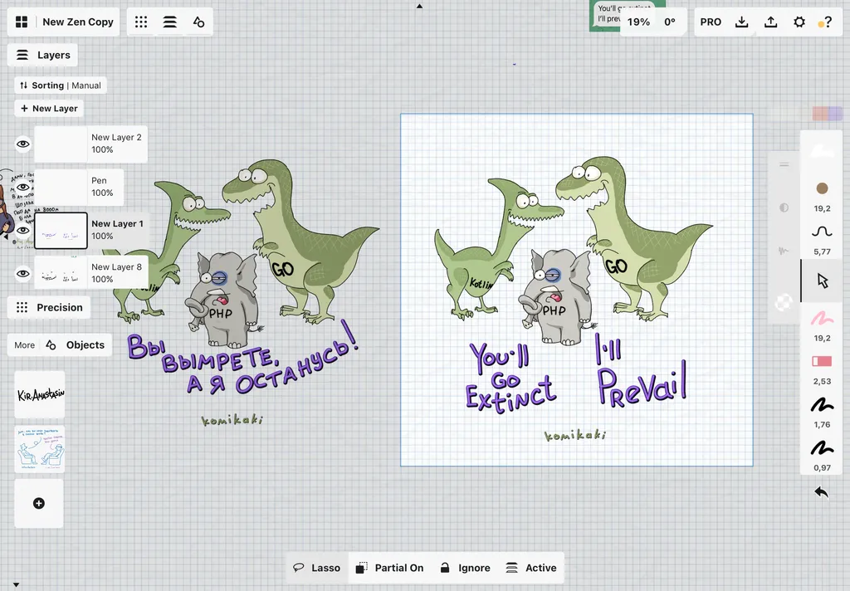
Task: Click the slider drag handle at tool rail top
Action: point(784,164)
